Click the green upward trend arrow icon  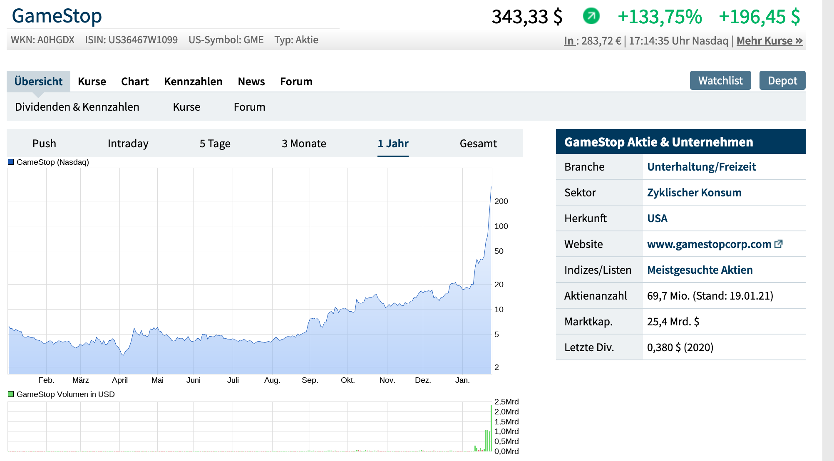click(591, 16)
